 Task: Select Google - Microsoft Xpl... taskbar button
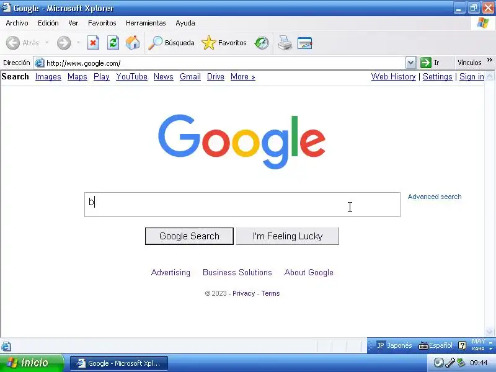click(119, 363)
